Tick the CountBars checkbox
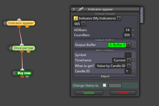The image size is (159, 106). (133, 35)
